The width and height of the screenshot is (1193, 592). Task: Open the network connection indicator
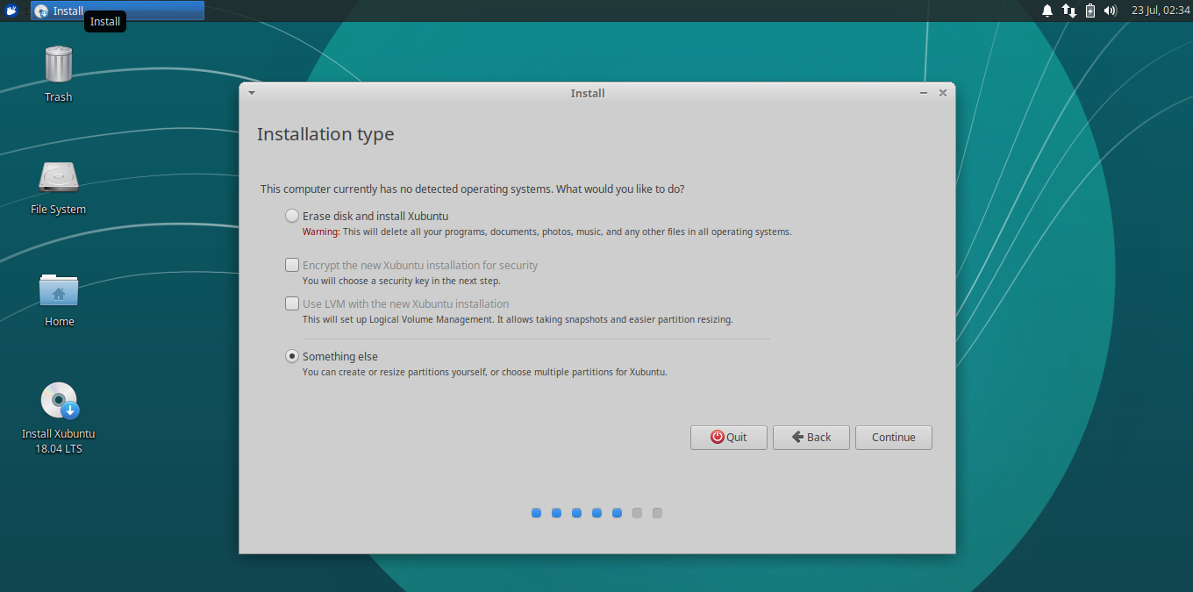1068,11
